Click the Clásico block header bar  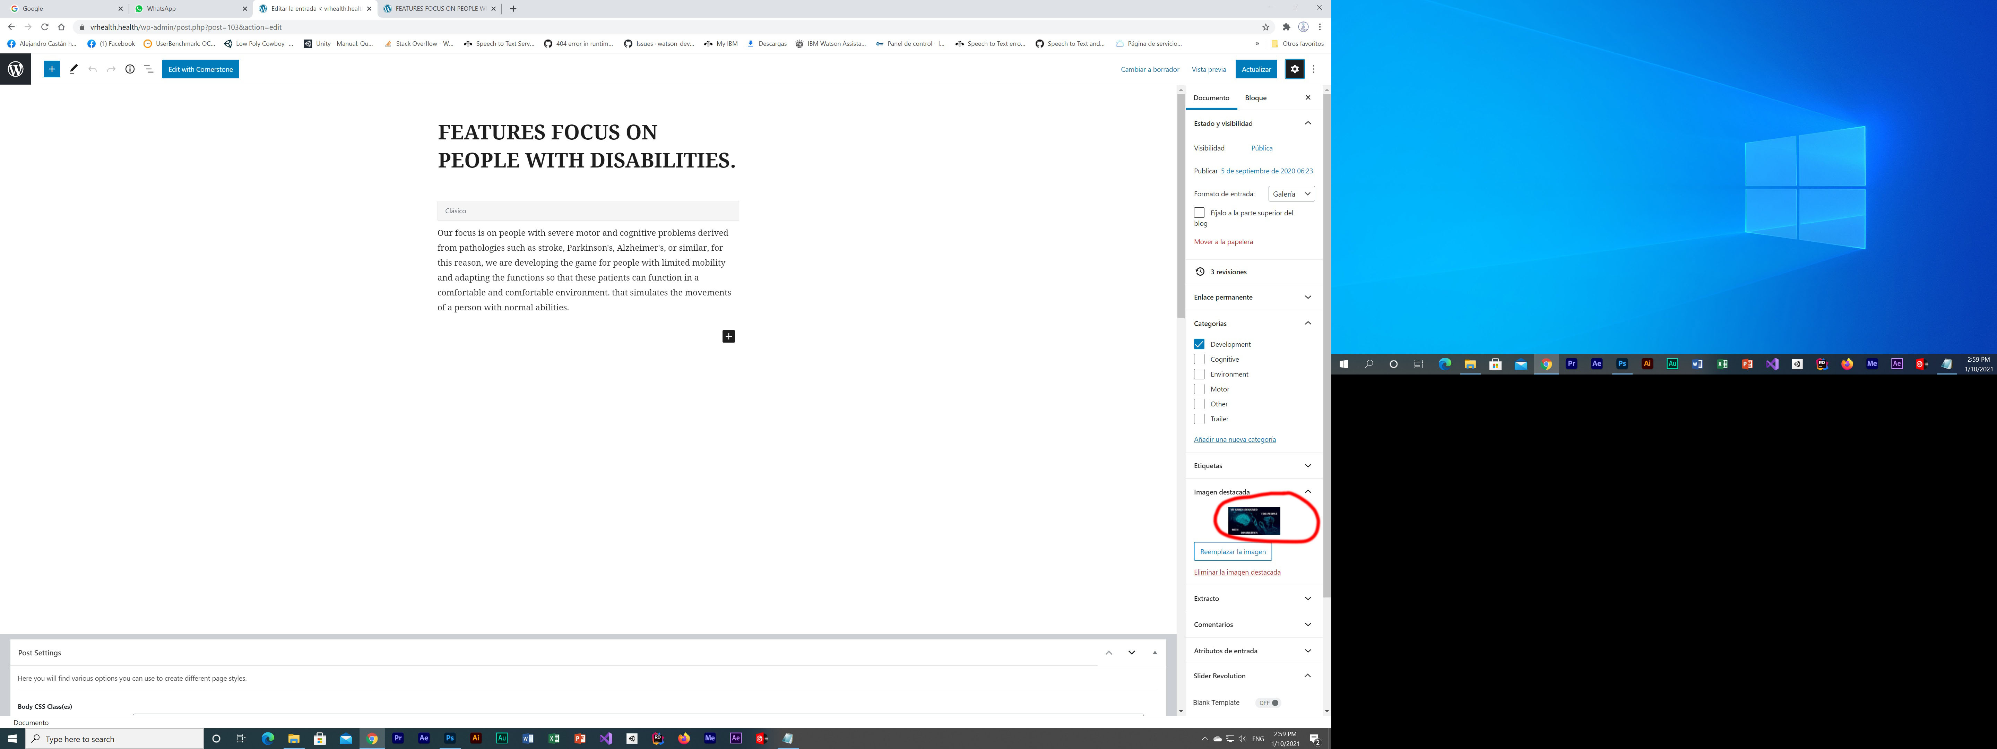coord(588,211)
